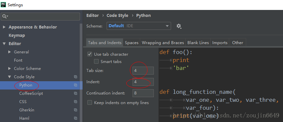
Task: Select Keymap in settings tree
Action: tap(17, 35)
